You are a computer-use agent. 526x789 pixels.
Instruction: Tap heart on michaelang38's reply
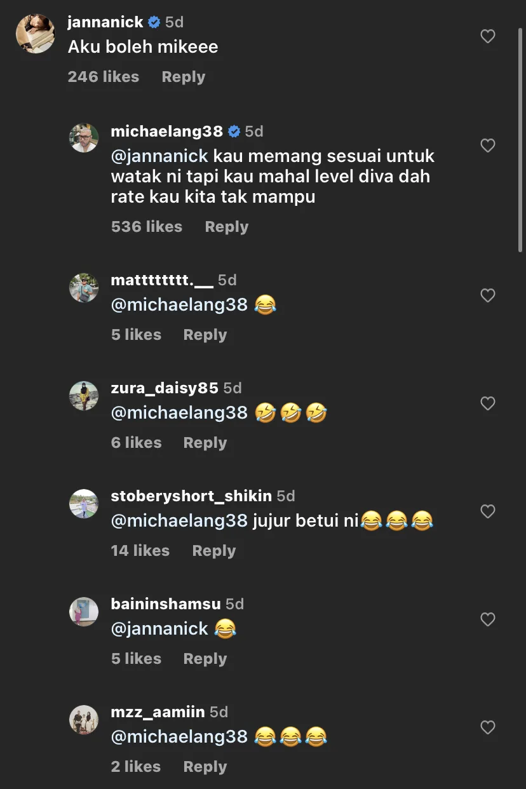tap(487, 146)
